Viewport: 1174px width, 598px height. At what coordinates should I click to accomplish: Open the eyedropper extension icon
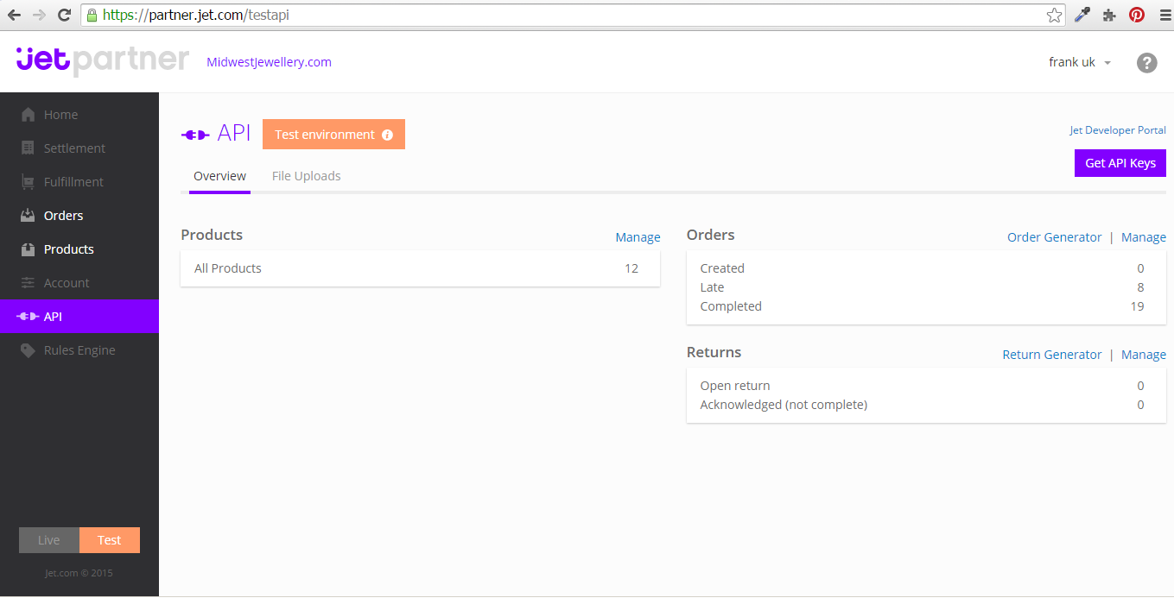(1082, 15)
